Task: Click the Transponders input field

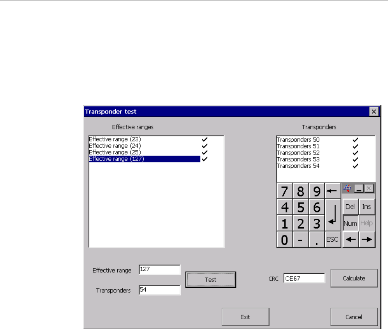Action: (x=160, y=290)
